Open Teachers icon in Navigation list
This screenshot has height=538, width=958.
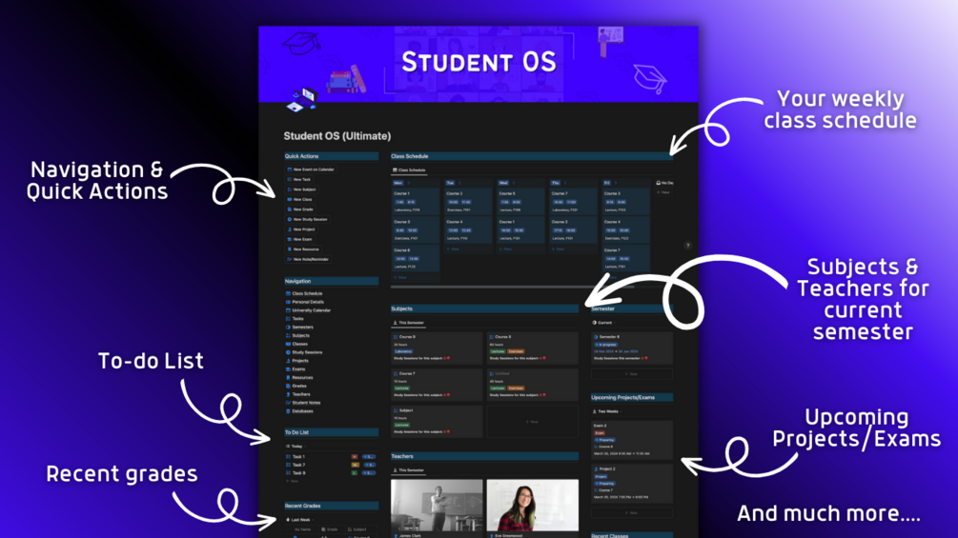coord(289,394)
